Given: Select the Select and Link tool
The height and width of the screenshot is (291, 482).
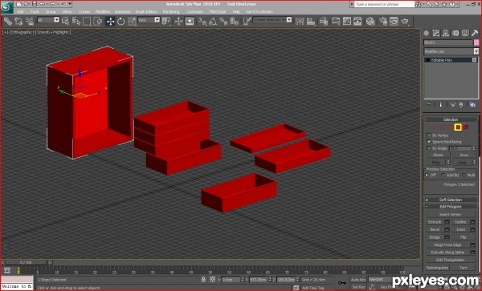Looking at the screenshot, I should (8, 21).
